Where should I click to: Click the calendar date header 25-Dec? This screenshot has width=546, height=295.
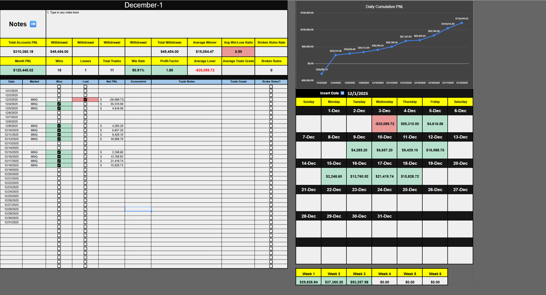coord(409,189)
